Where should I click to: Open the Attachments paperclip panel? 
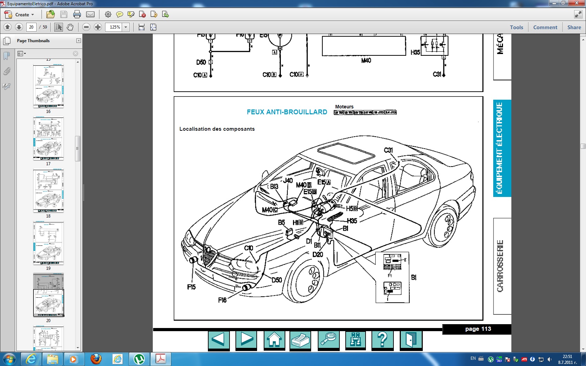[x=7, y=71]
